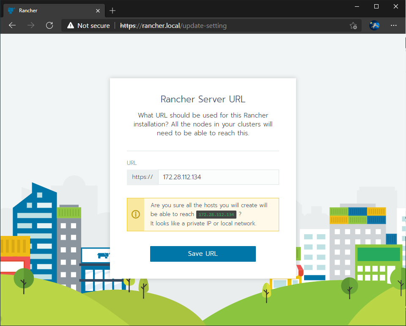Viewport: 406px width, 326px height.
Task: Click the URL input field with 172.28.112.134
Action: coord(219,177)
